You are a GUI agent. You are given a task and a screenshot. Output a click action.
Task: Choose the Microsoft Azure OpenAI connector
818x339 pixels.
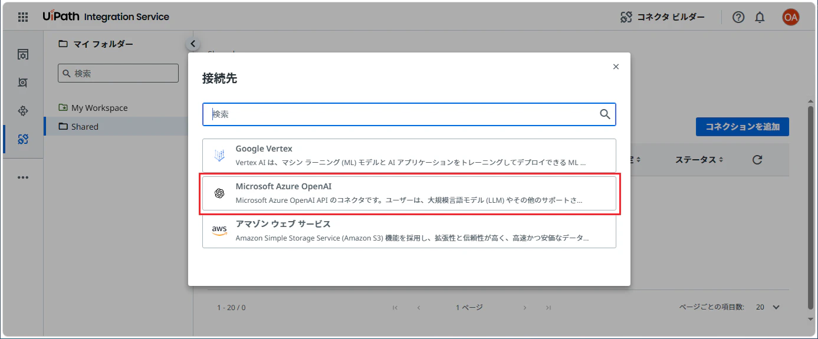point(409,193)
